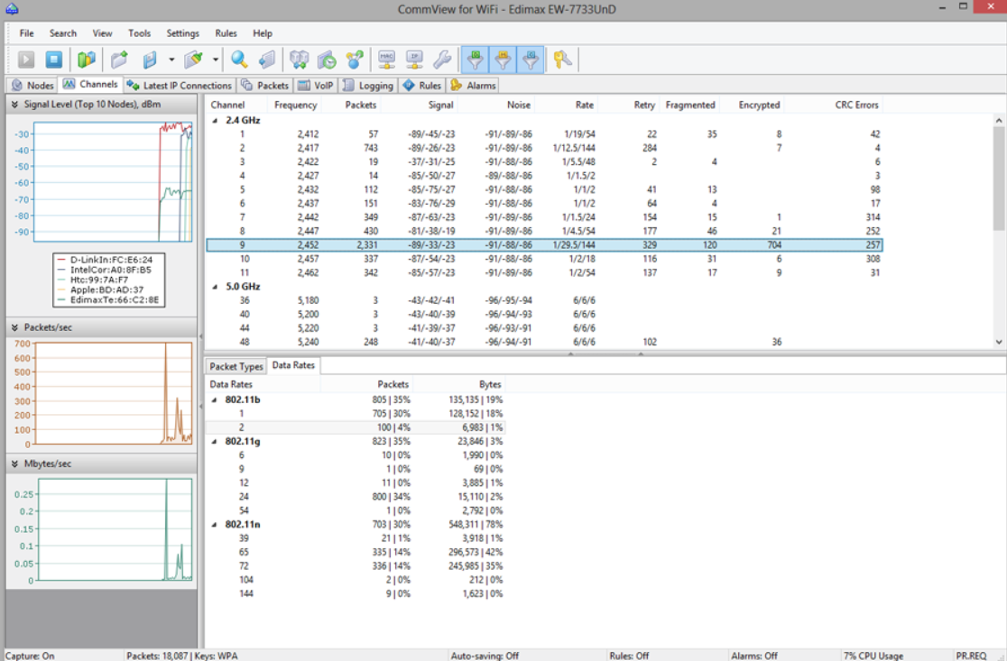The width and height of the screenshot is (1007, 661).
Task: Open the IP Aliases toolbar icon
Action: (x=414, y=60)
